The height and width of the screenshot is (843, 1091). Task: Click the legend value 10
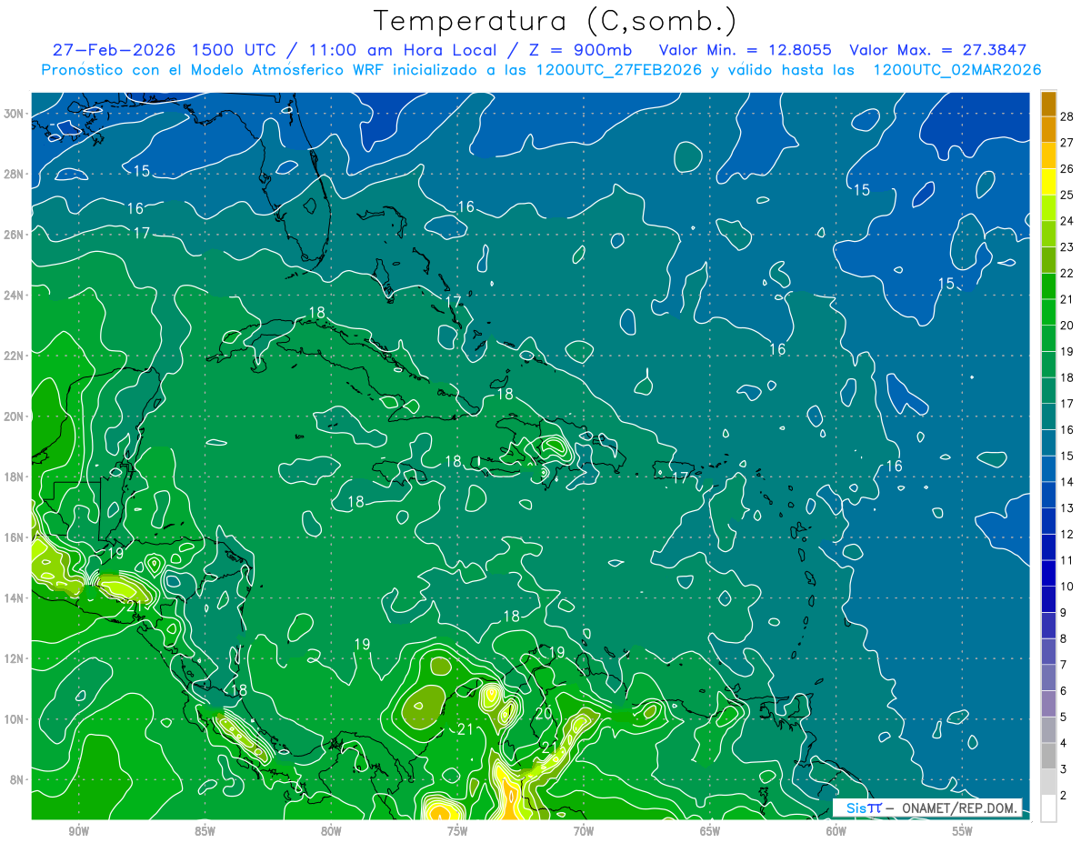pos(1066,587)
